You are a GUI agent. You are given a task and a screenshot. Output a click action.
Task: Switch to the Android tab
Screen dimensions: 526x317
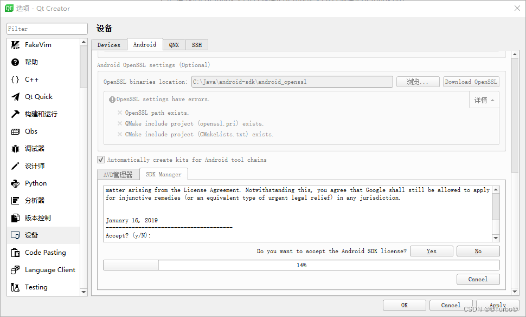145,44
